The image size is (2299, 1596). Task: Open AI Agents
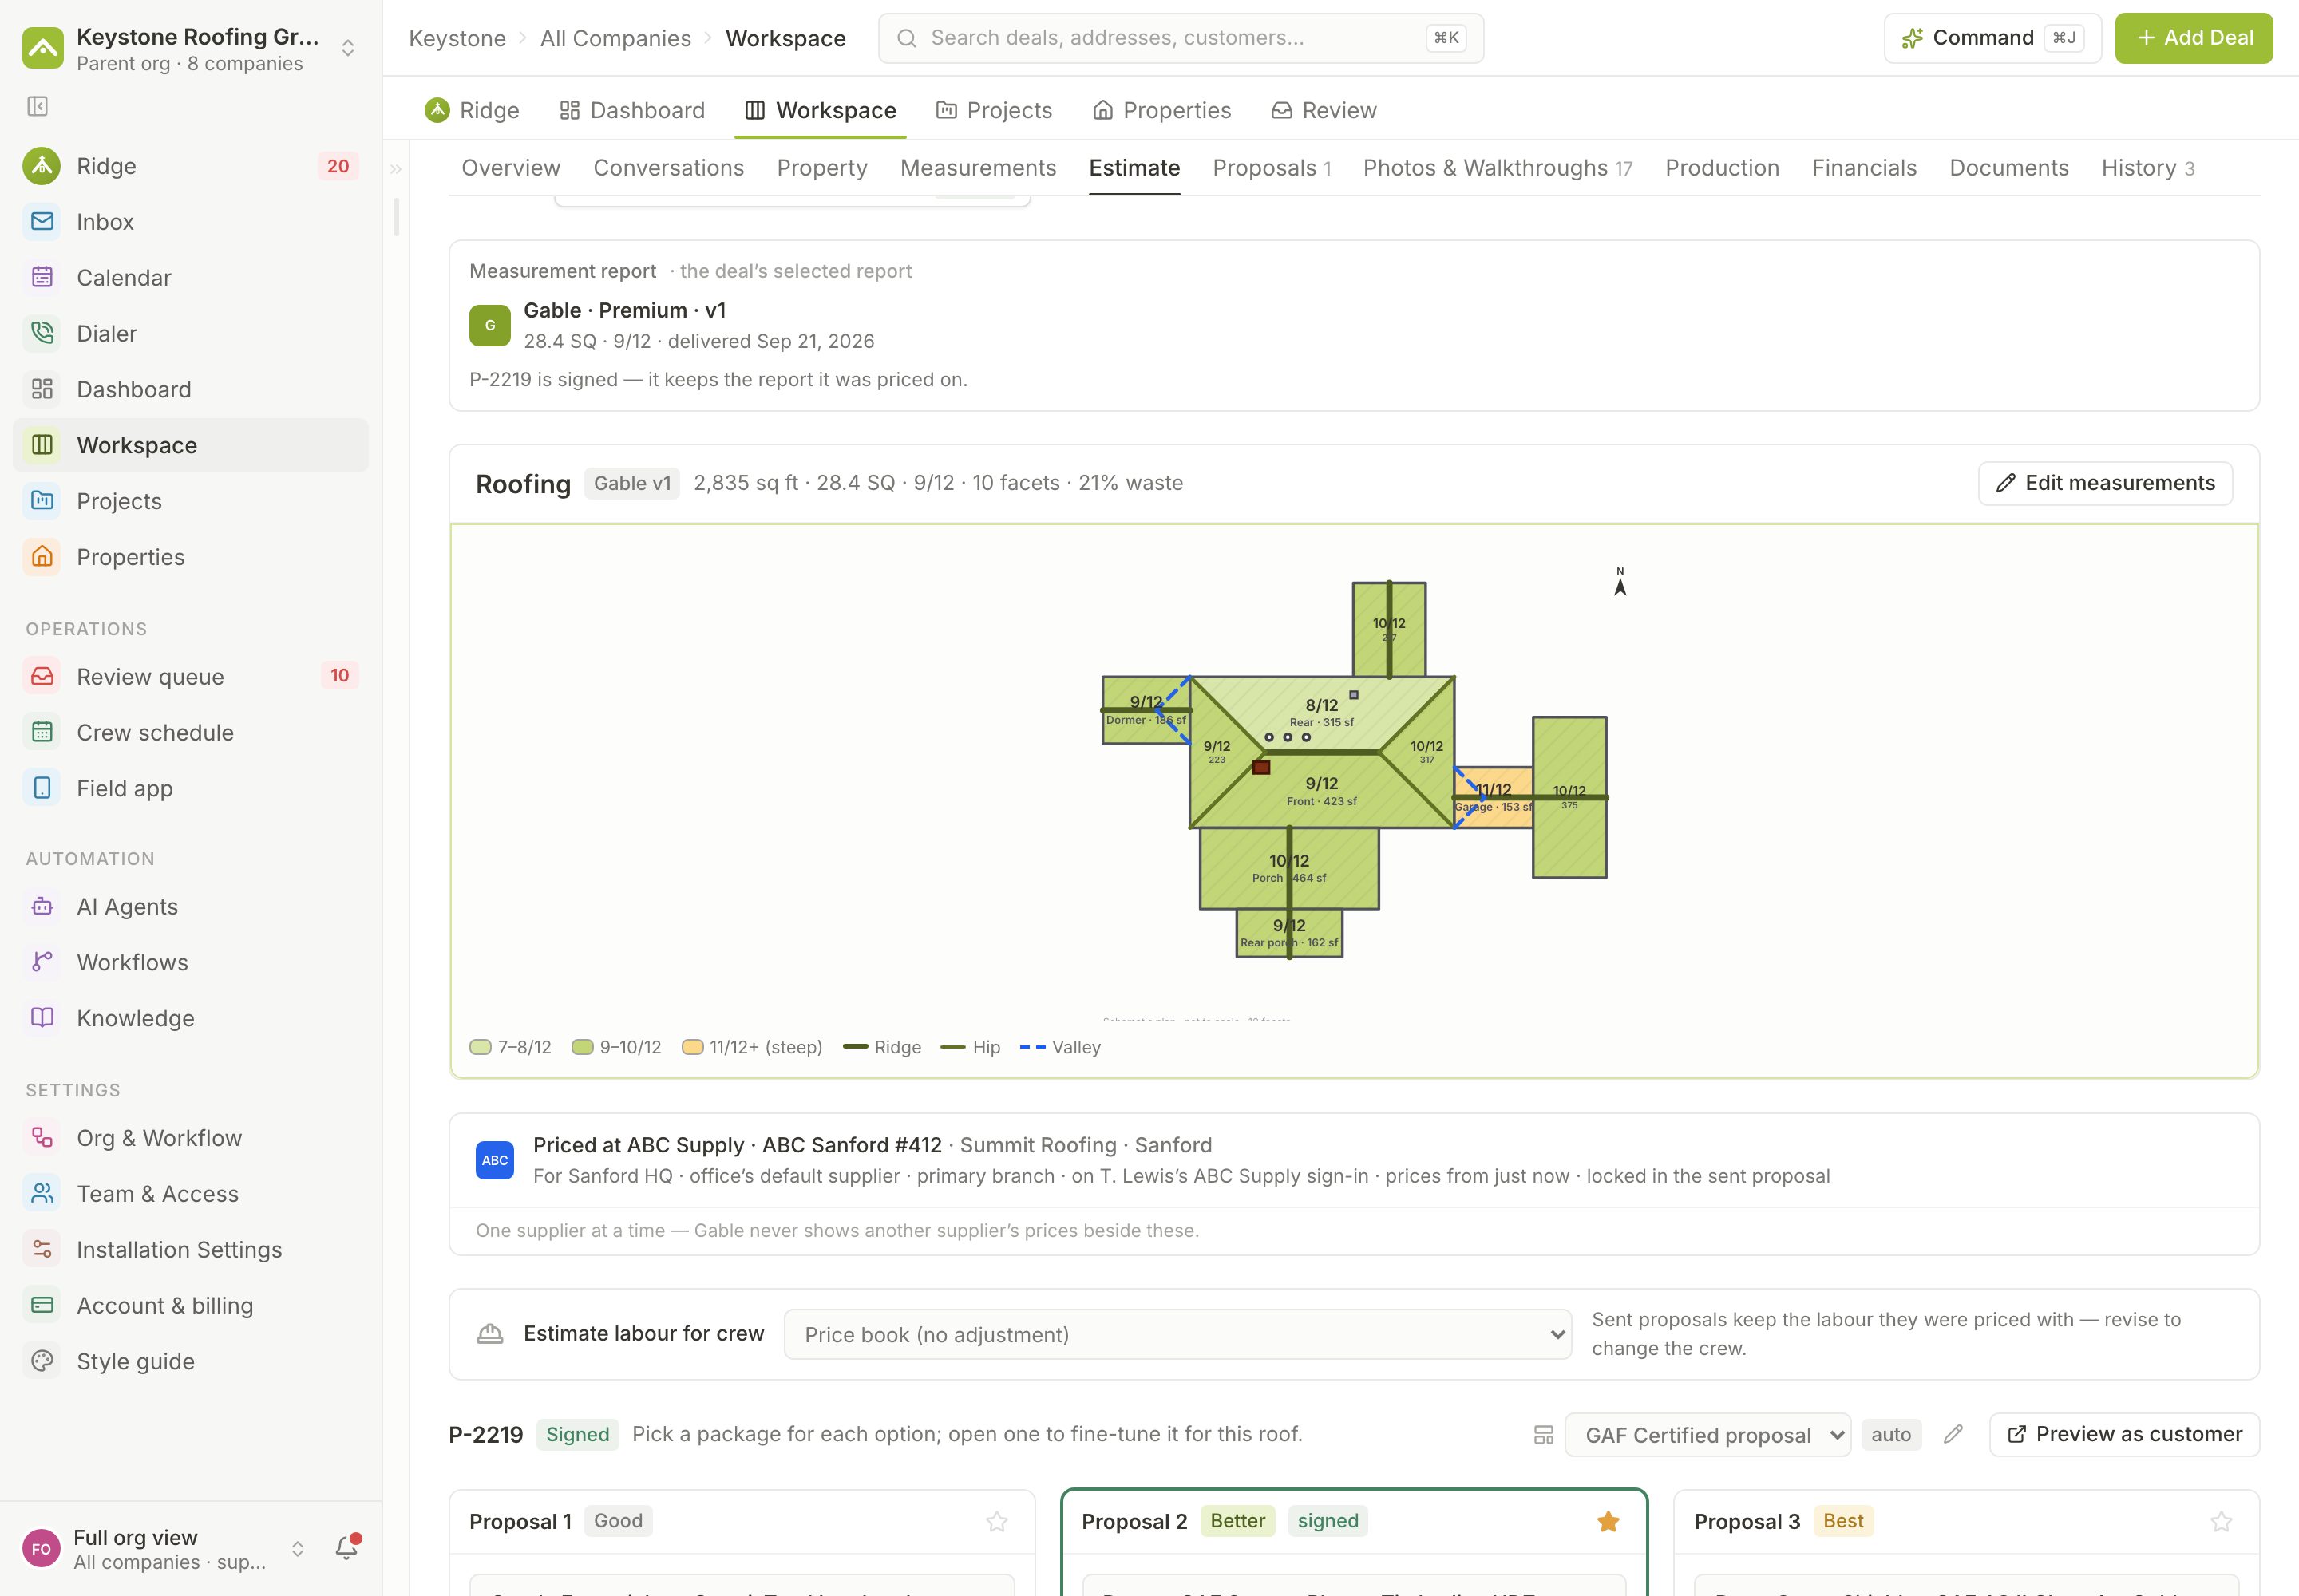[190, 907]
